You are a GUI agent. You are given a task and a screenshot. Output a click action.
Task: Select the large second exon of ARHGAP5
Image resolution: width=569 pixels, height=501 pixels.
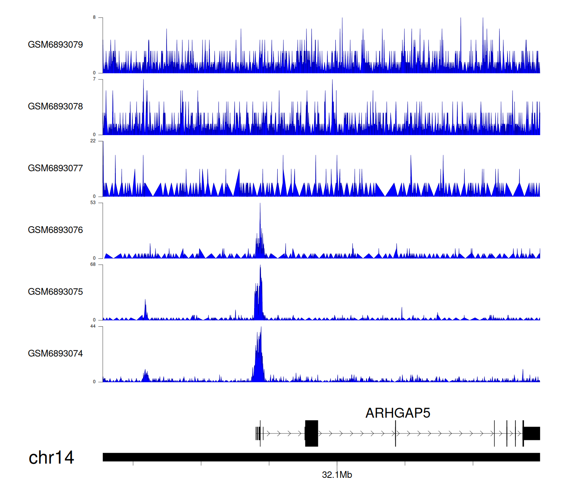[x=311, y=433]
